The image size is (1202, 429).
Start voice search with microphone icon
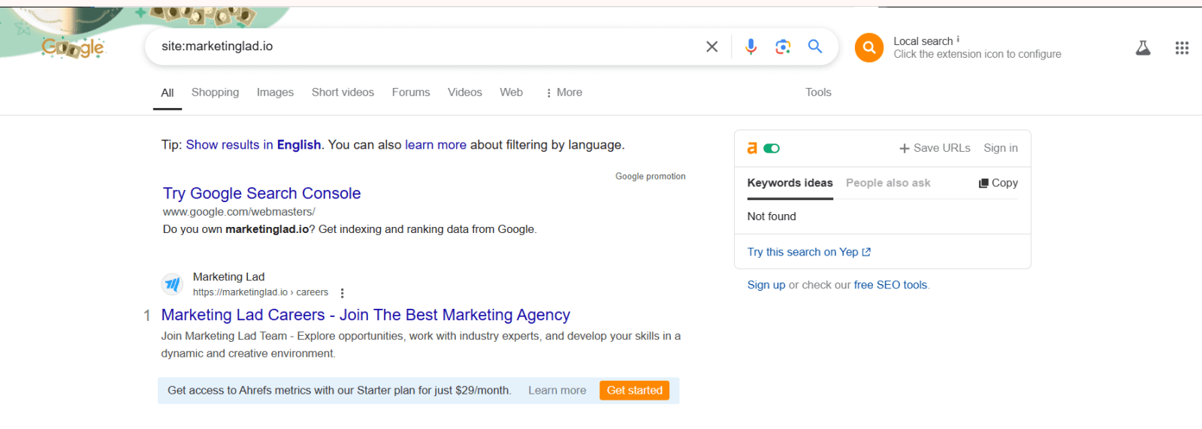(750, 47)
